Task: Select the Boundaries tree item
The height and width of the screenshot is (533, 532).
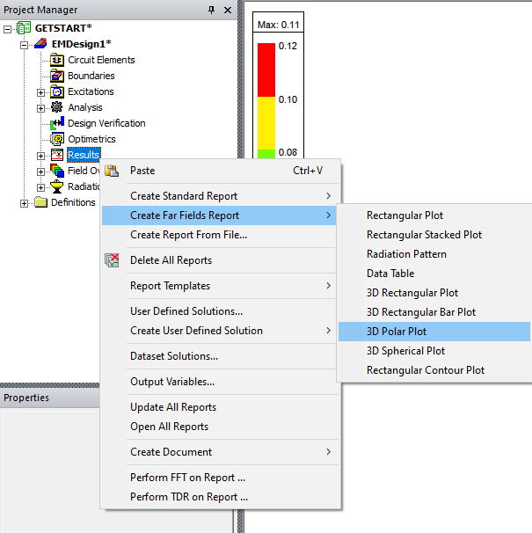Action: [x=91, y=76]
